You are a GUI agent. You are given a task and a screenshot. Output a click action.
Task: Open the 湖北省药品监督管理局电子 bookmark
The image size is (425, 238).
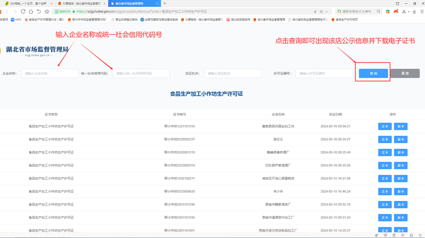click(x=308, y=20)
